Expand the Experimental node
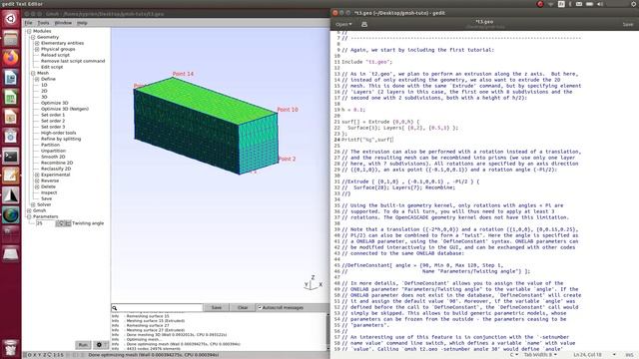This screenshot has width=639, height=359. coord(37,175)
